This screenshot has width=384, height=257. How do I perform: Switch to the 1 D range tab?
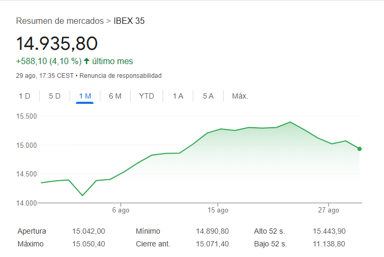point(24,96)
